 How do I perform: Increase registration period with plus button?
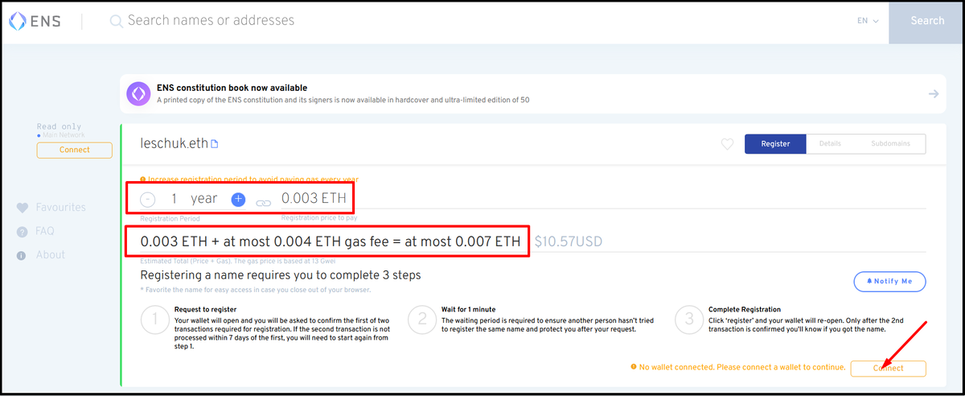coord(238,199)
